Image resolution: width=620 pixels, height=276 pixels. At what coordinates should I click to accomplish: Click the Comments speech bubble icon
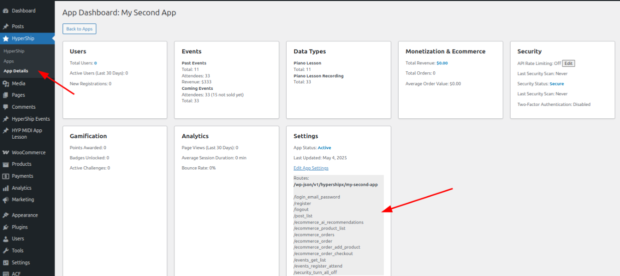[x=6, y=107]
